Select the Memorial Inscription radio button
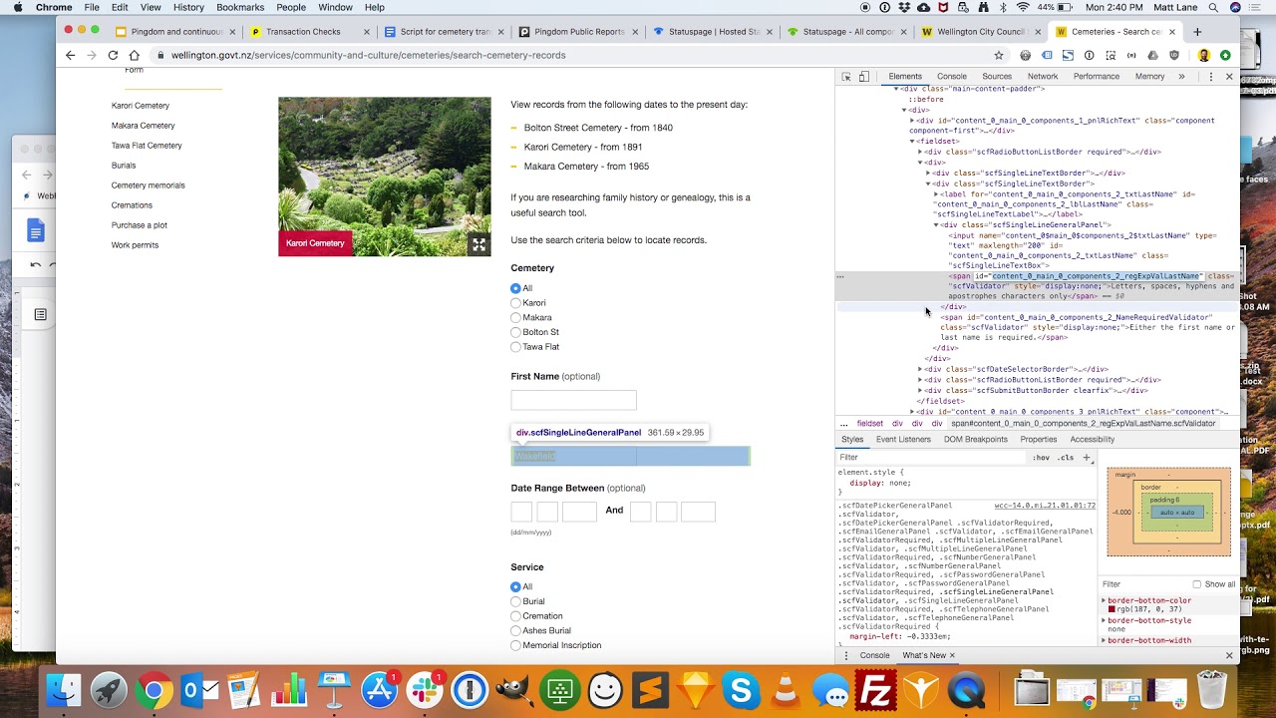This screenshot has width=1276, height=718. pyautogui.click(x=515, y=646)
